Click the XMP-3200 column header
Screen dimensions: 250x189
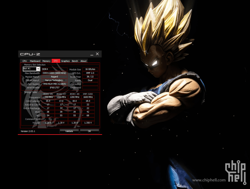[88, 94]
